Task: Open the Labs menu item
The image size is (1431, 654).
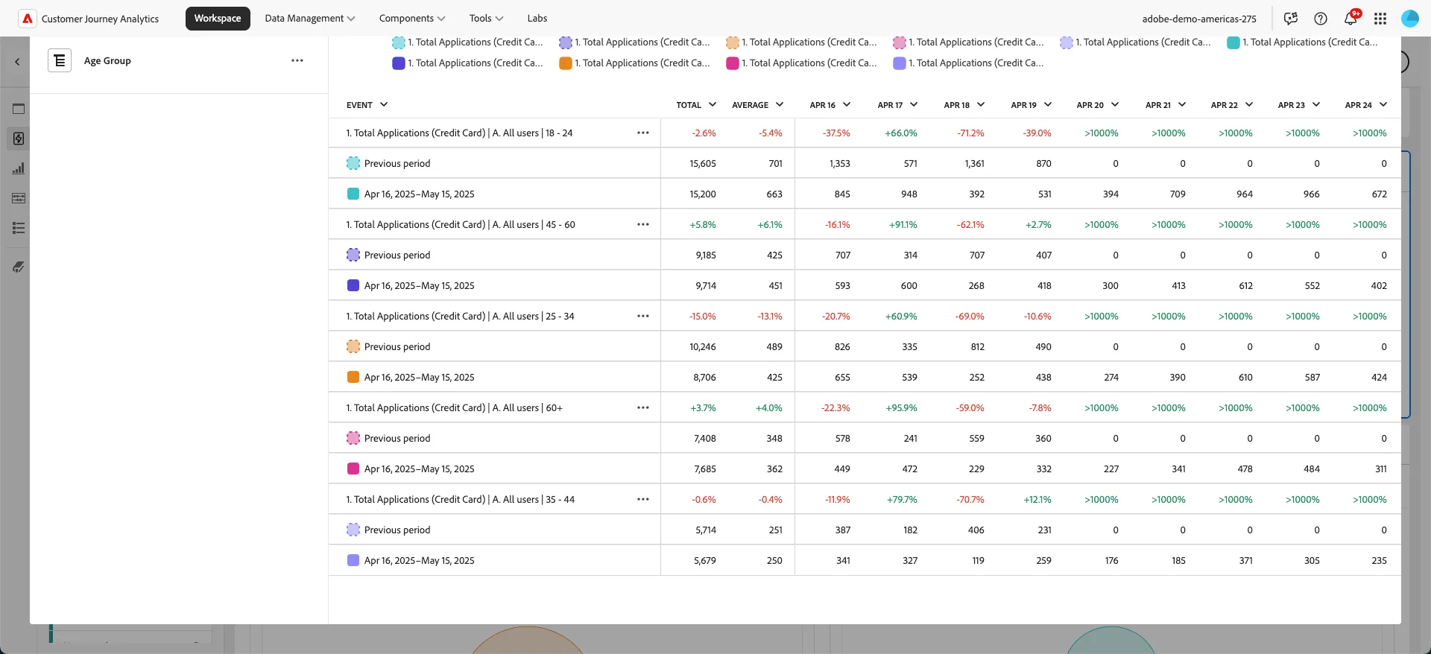Action: (537, 18)
